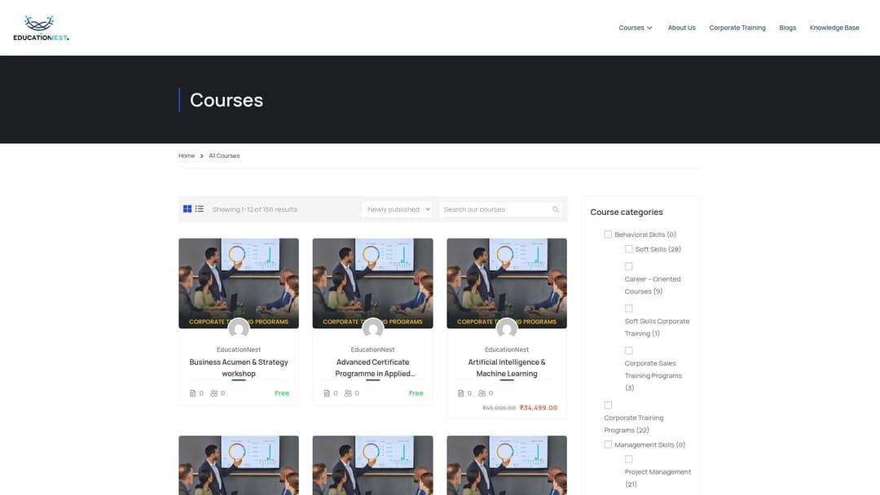Click All Courses breadcrumb
Image resolution: width=880 pixels, height=495 pixels.
224,156
